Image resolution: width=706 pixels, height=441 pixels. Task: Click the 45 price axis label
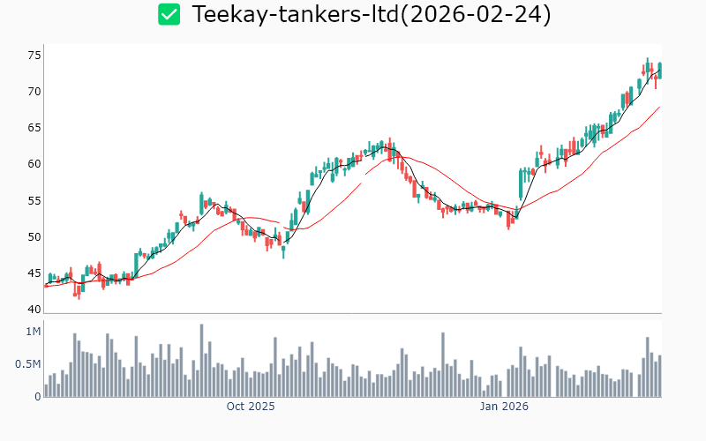pyautogui.click(x=59, y=273)
